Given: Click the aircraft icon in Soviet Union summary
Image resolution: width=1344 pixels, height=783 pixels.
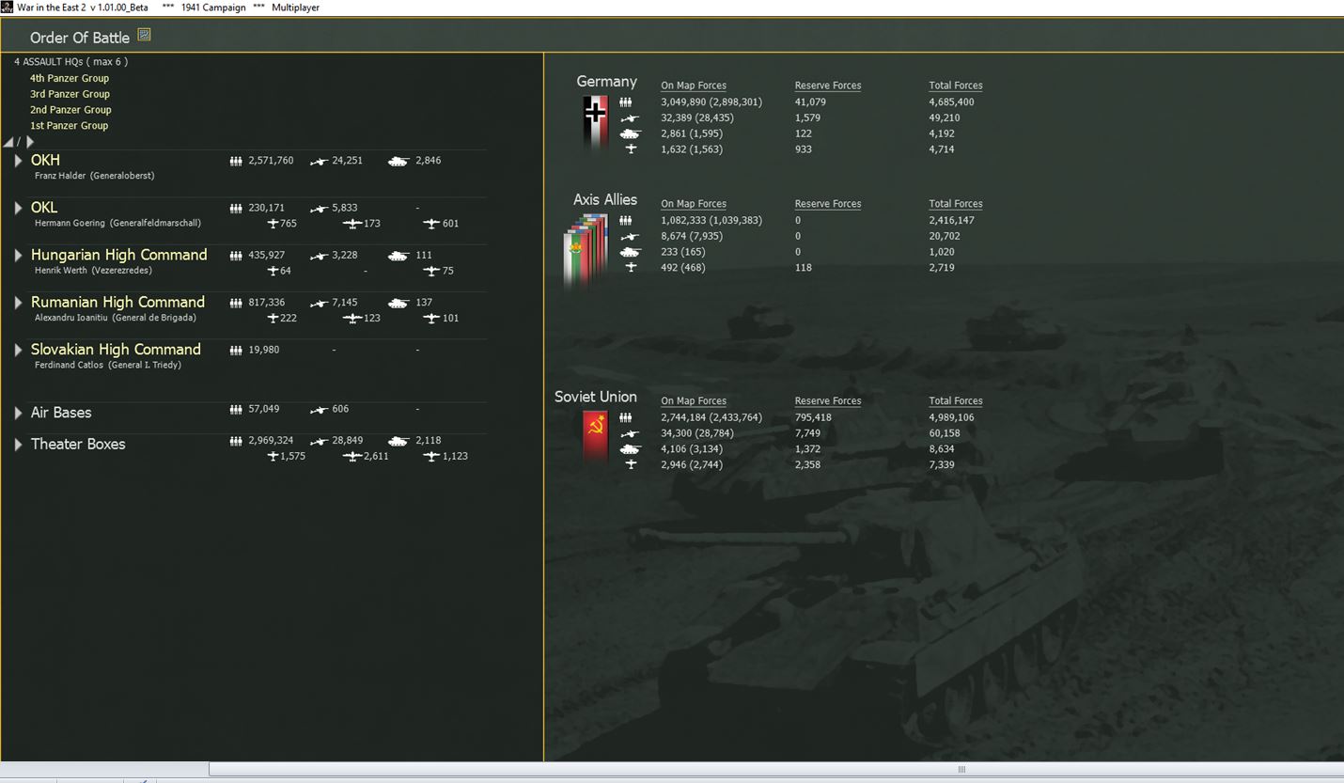Looking at the screenshot, I should (631, 465).
